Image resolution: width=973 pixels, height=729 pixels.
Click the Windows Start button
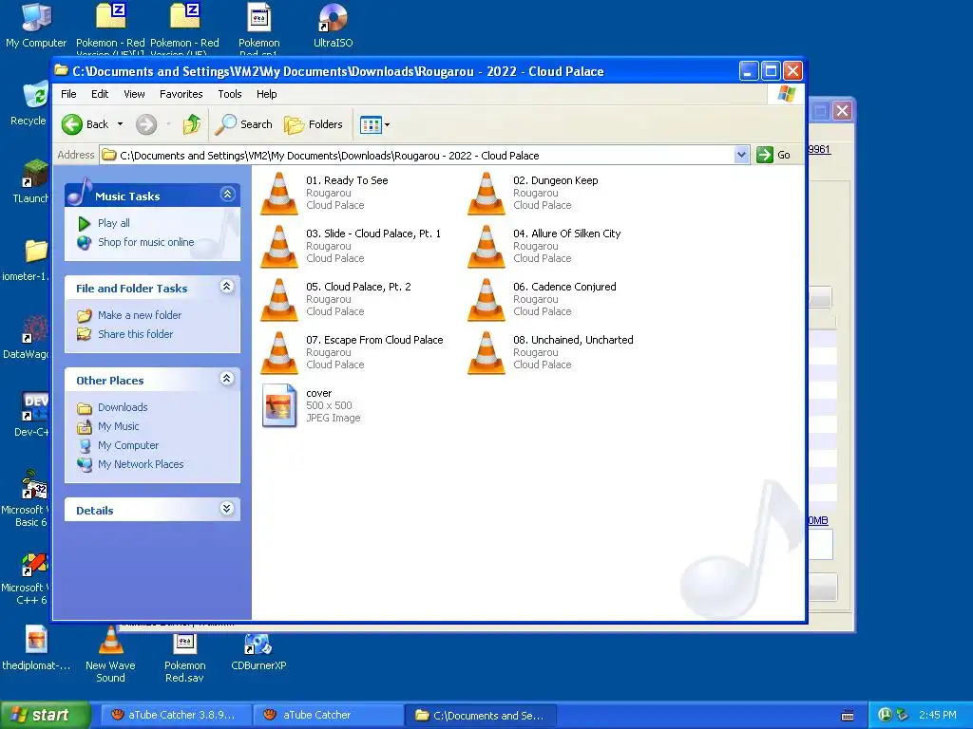pyautogui.click(x=45, y=716)
